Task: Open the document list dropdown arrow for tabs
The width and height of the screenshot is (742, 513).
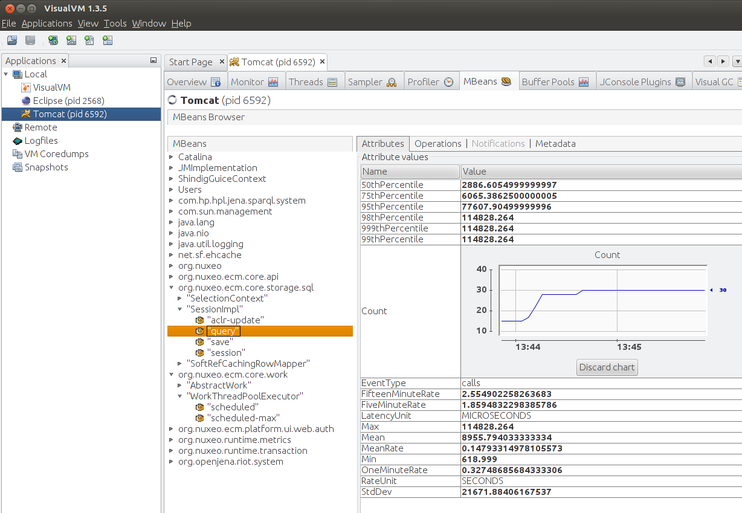Action: [737, 62]
